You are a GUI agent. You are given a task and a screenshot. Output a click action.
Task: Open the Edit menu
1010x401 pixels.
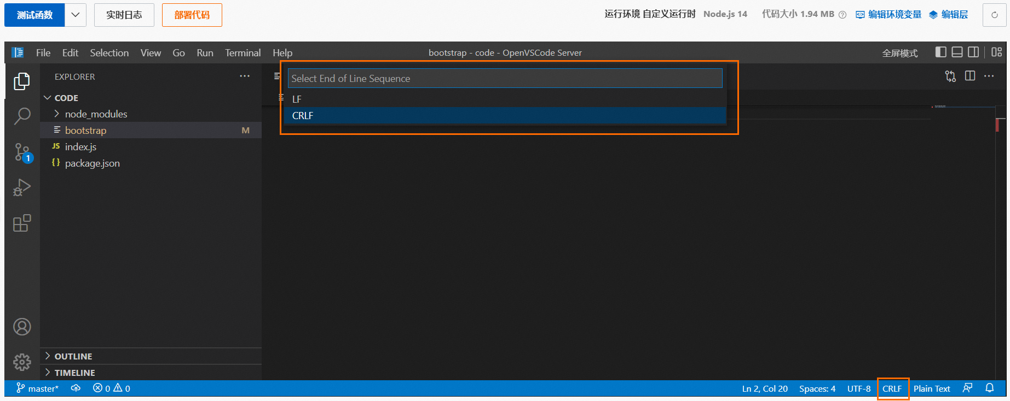click(x=70, y=52)
